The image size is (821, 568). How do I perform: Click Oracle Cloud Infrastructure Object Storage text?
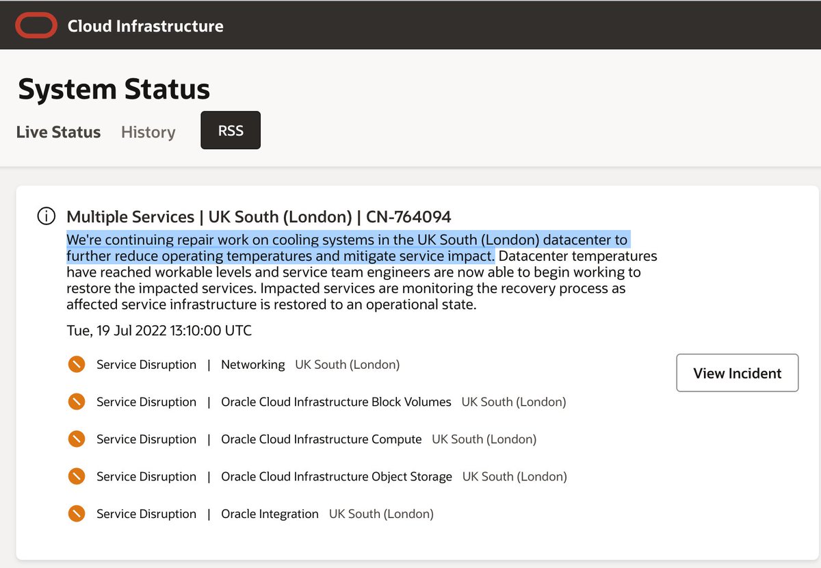pos(337,476)
